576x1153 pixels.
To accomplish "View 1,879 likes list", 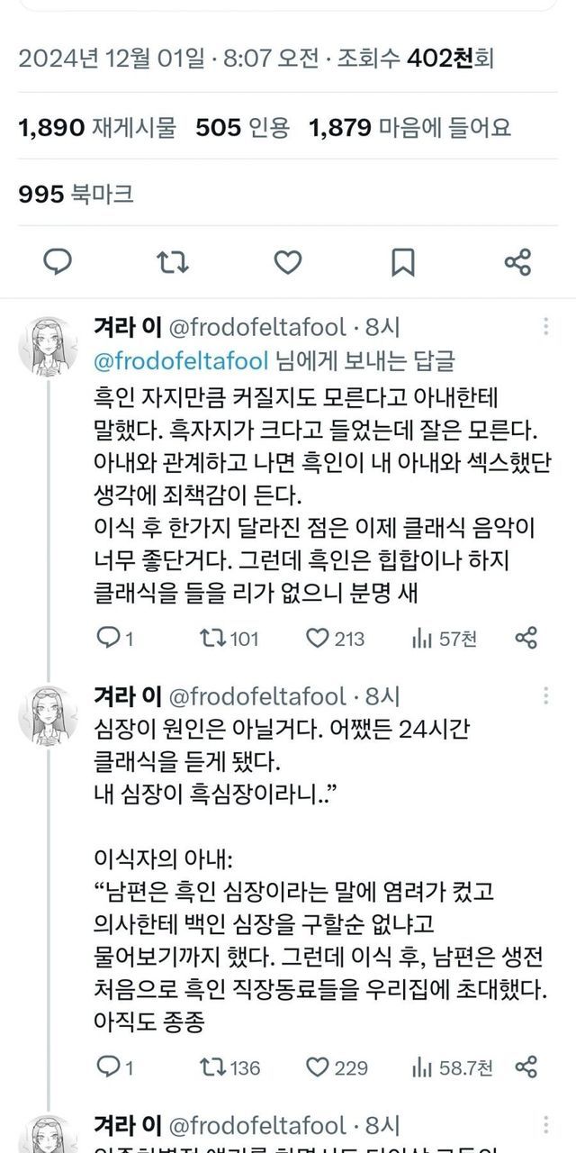I will pos(409,128).
